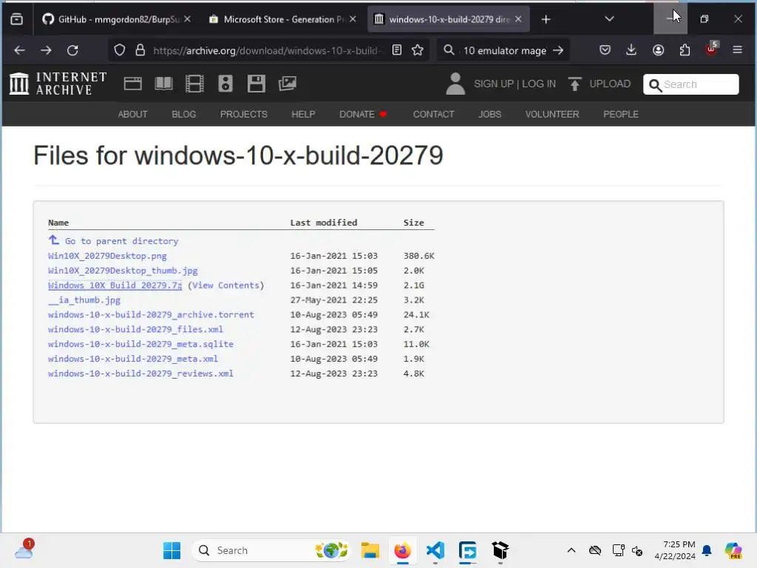757x568 pixels.
Task: Switch to the GitHub mmgordon82/BurpSuite tab
Action: click(x=117, y=19)
